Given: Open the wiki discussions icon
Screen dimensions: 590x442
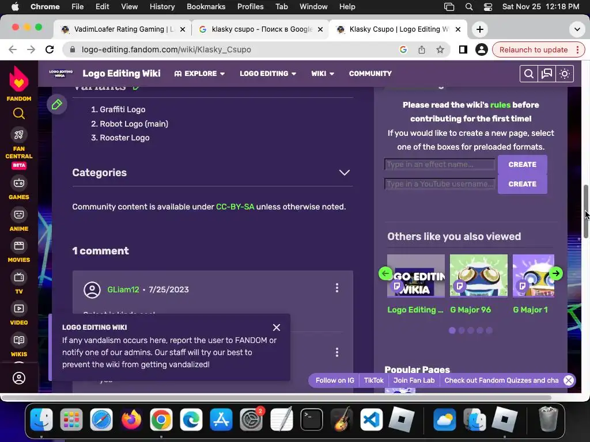Looking at the screenshot, I should [546, 74].
